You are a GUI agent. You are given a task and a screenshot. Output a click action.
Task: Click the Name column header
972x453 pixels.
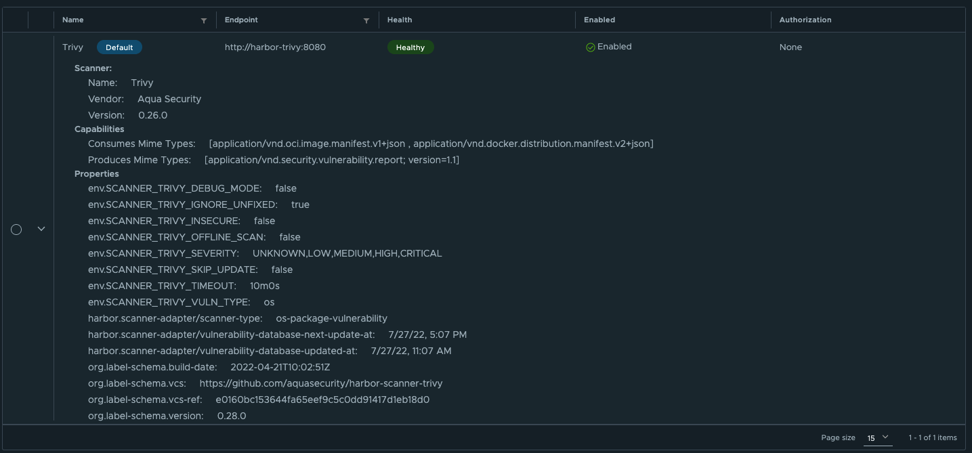[x=72, y=20]
